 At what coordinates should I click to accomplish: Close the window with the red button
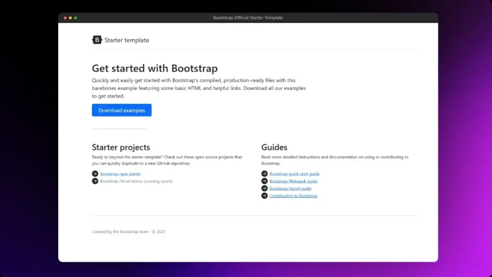(65, 18)
